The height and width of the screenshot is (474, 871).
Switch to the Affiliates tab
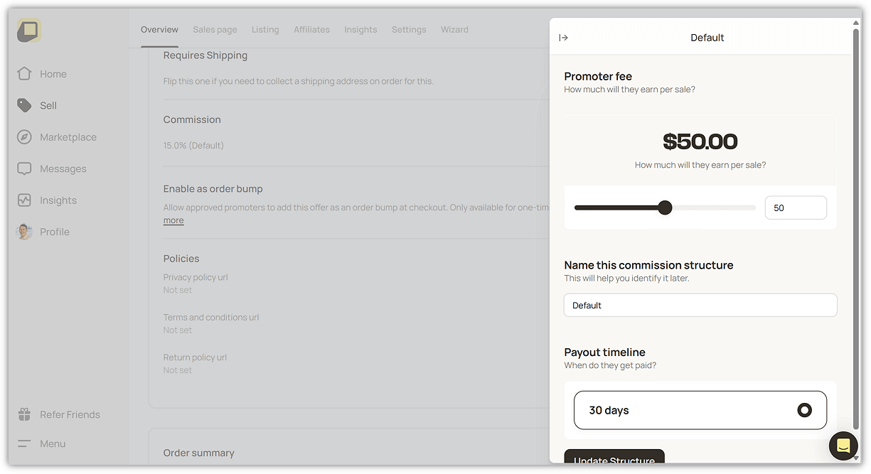(311, 29)
